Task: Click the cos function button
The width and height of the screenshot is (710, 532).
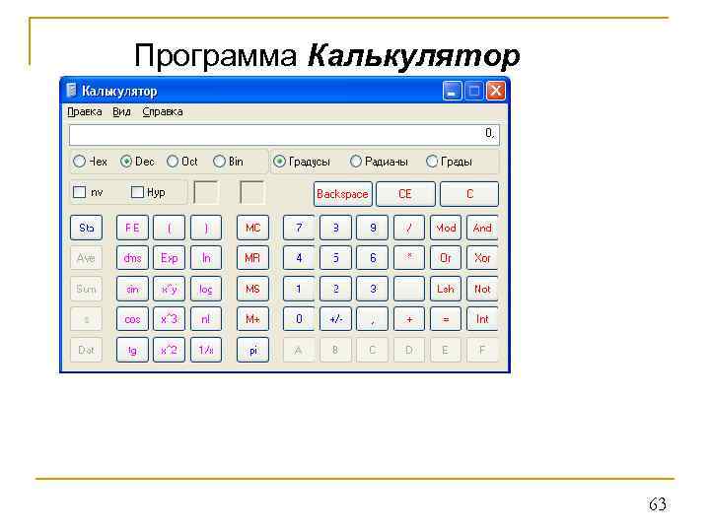Action: click(x=132, y=319)
